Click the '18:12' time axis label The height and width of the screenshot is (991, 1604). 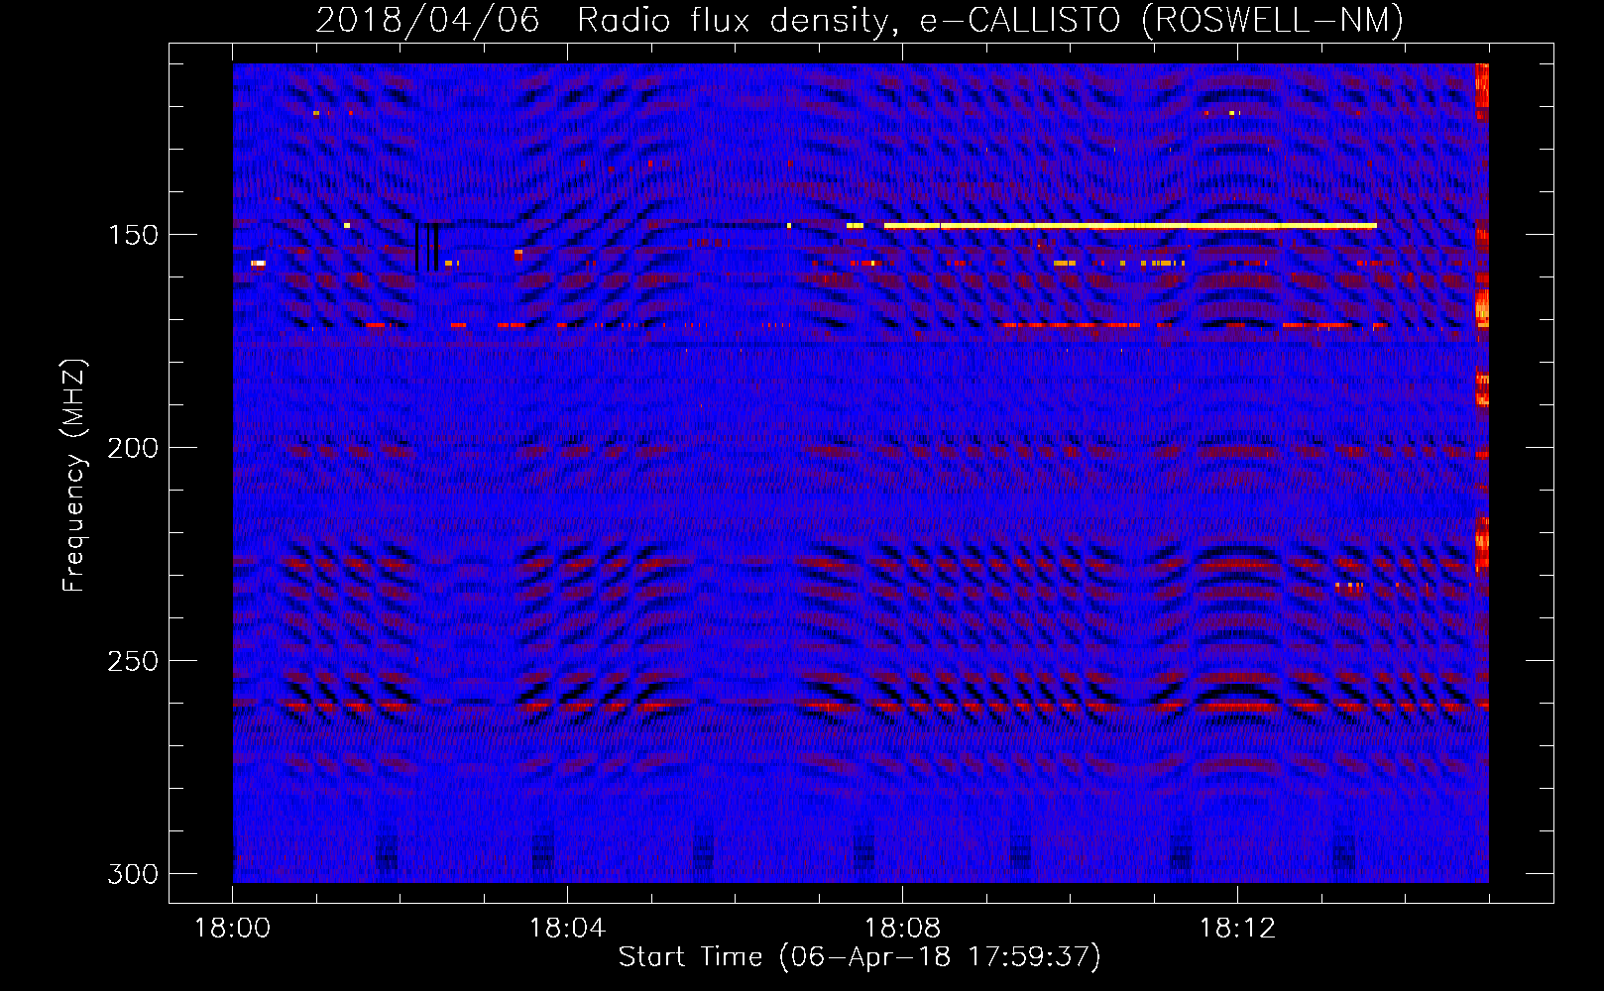click(x=1237, y=928)
